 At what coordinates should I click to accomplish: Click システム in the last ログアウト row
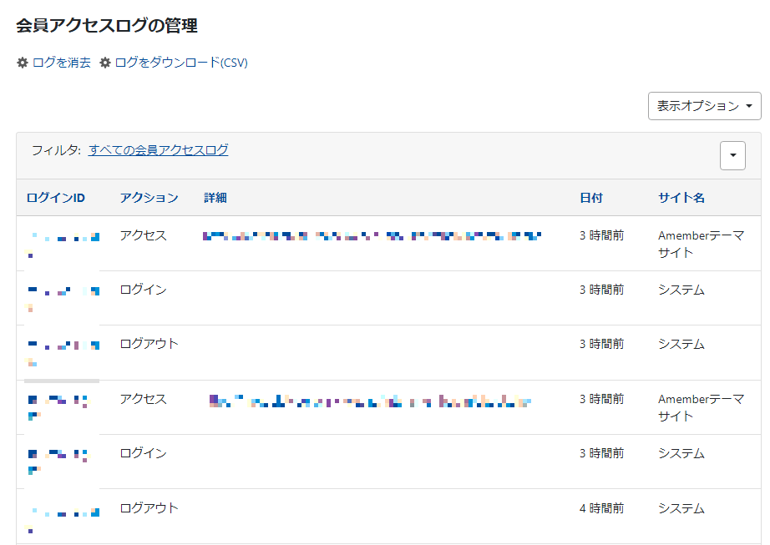pos(681,508)
